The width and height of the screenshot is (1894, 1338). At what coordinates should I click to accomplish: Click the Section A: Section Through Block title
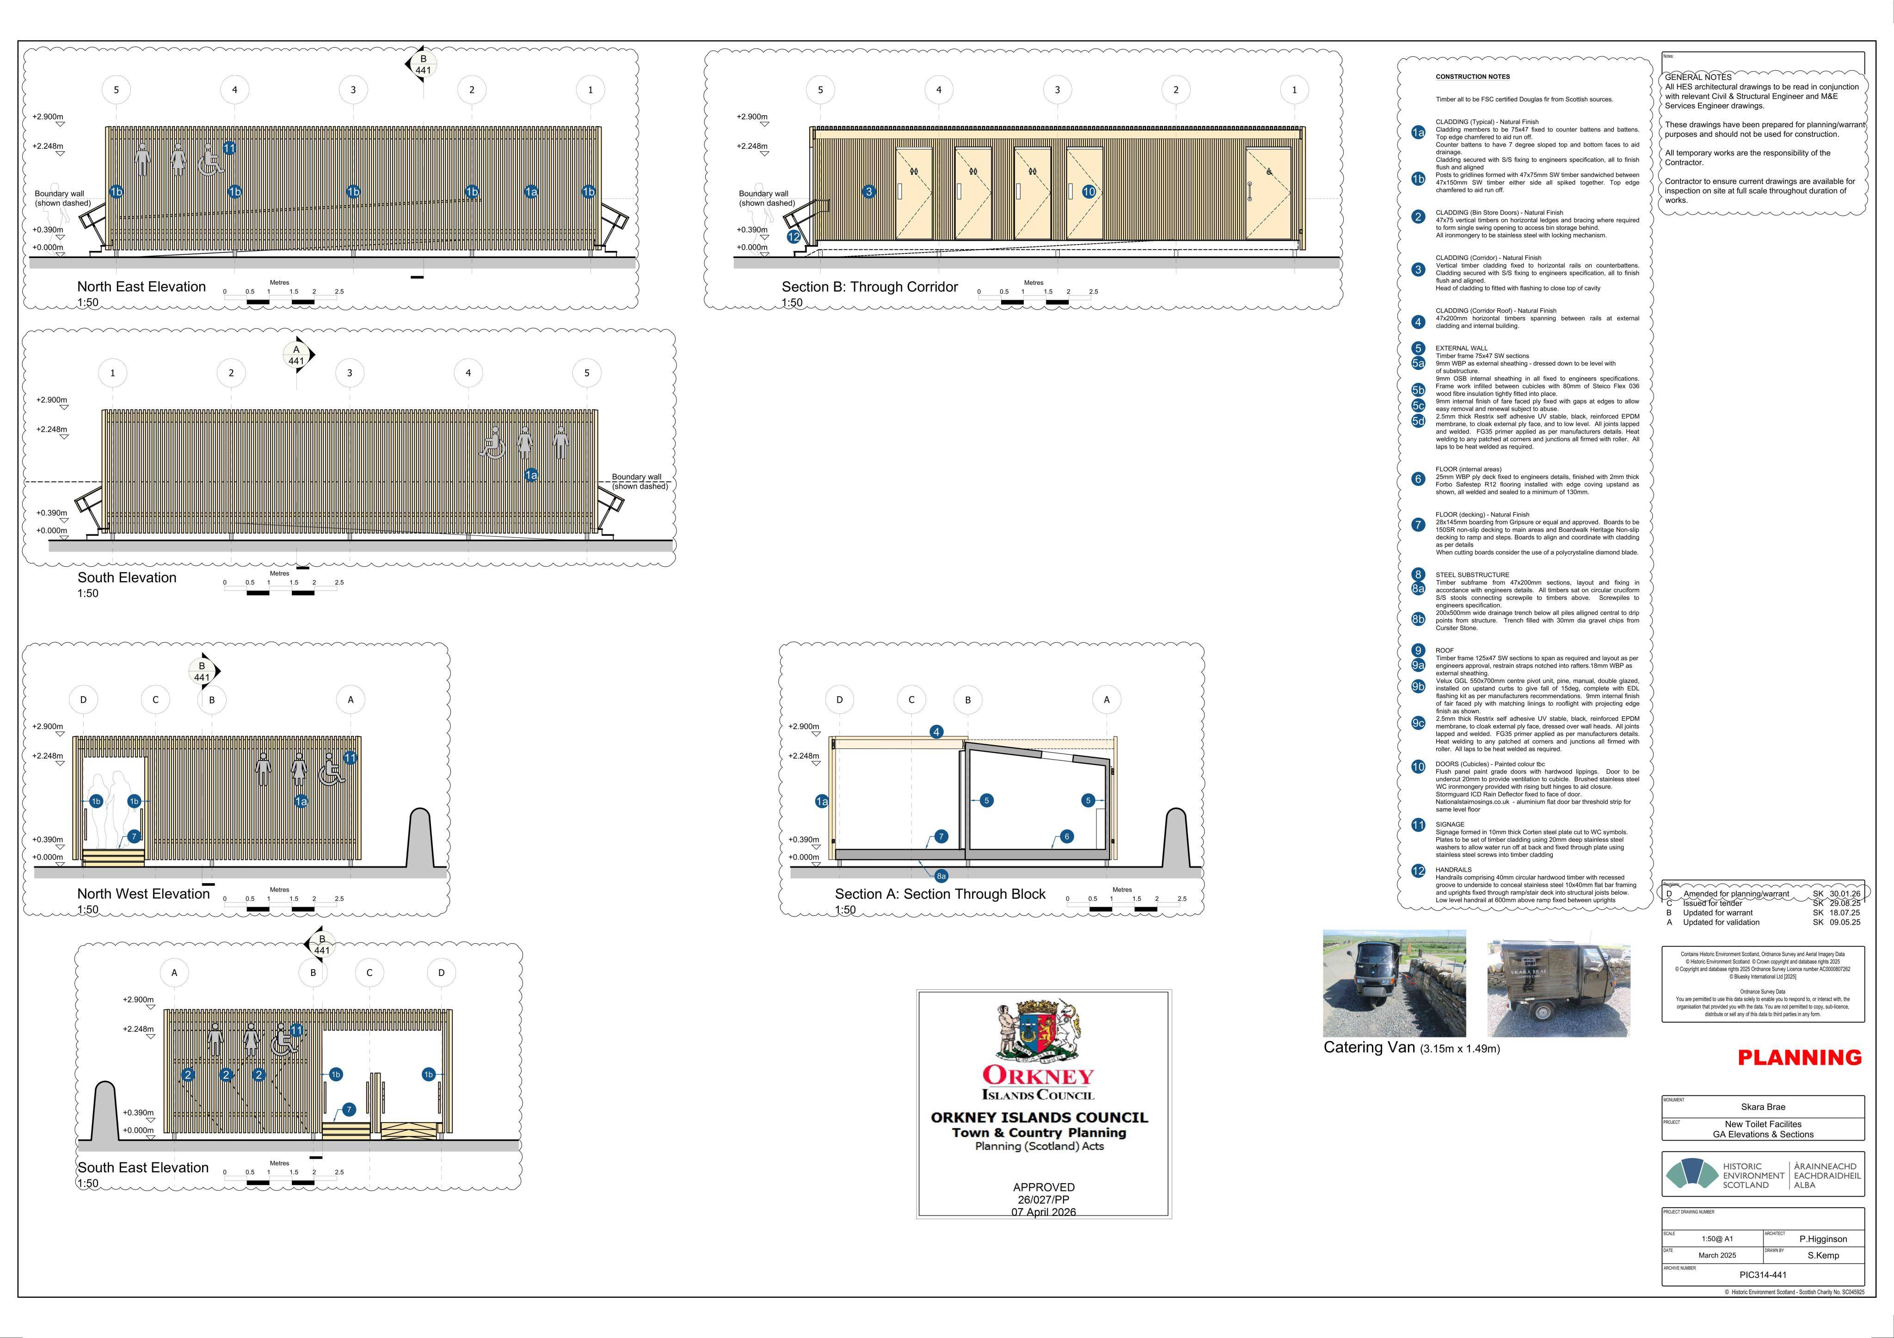941,894
